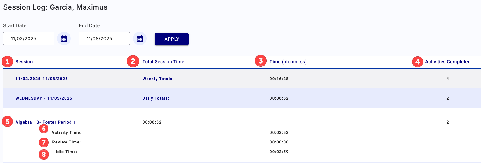The width and height of the screenshot is (481, 163).
Task: Click the red number 2 callout marker
Action: 133,61
